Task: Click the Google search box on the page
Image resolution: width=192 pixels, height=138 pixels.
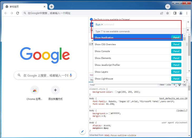Action: click(45, 75)
